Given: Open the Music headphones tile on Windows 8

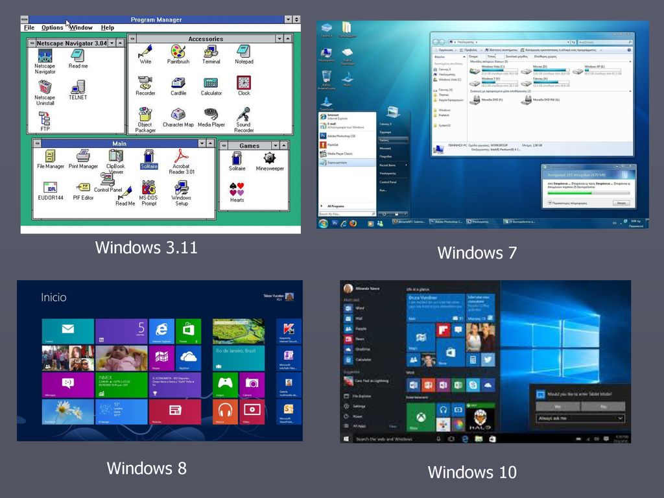Looking at the screenshot, I should click(x=225, y=412).
